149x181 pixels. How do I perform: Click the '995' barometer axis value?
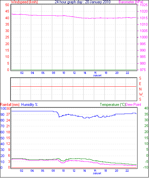pos(143,44)
